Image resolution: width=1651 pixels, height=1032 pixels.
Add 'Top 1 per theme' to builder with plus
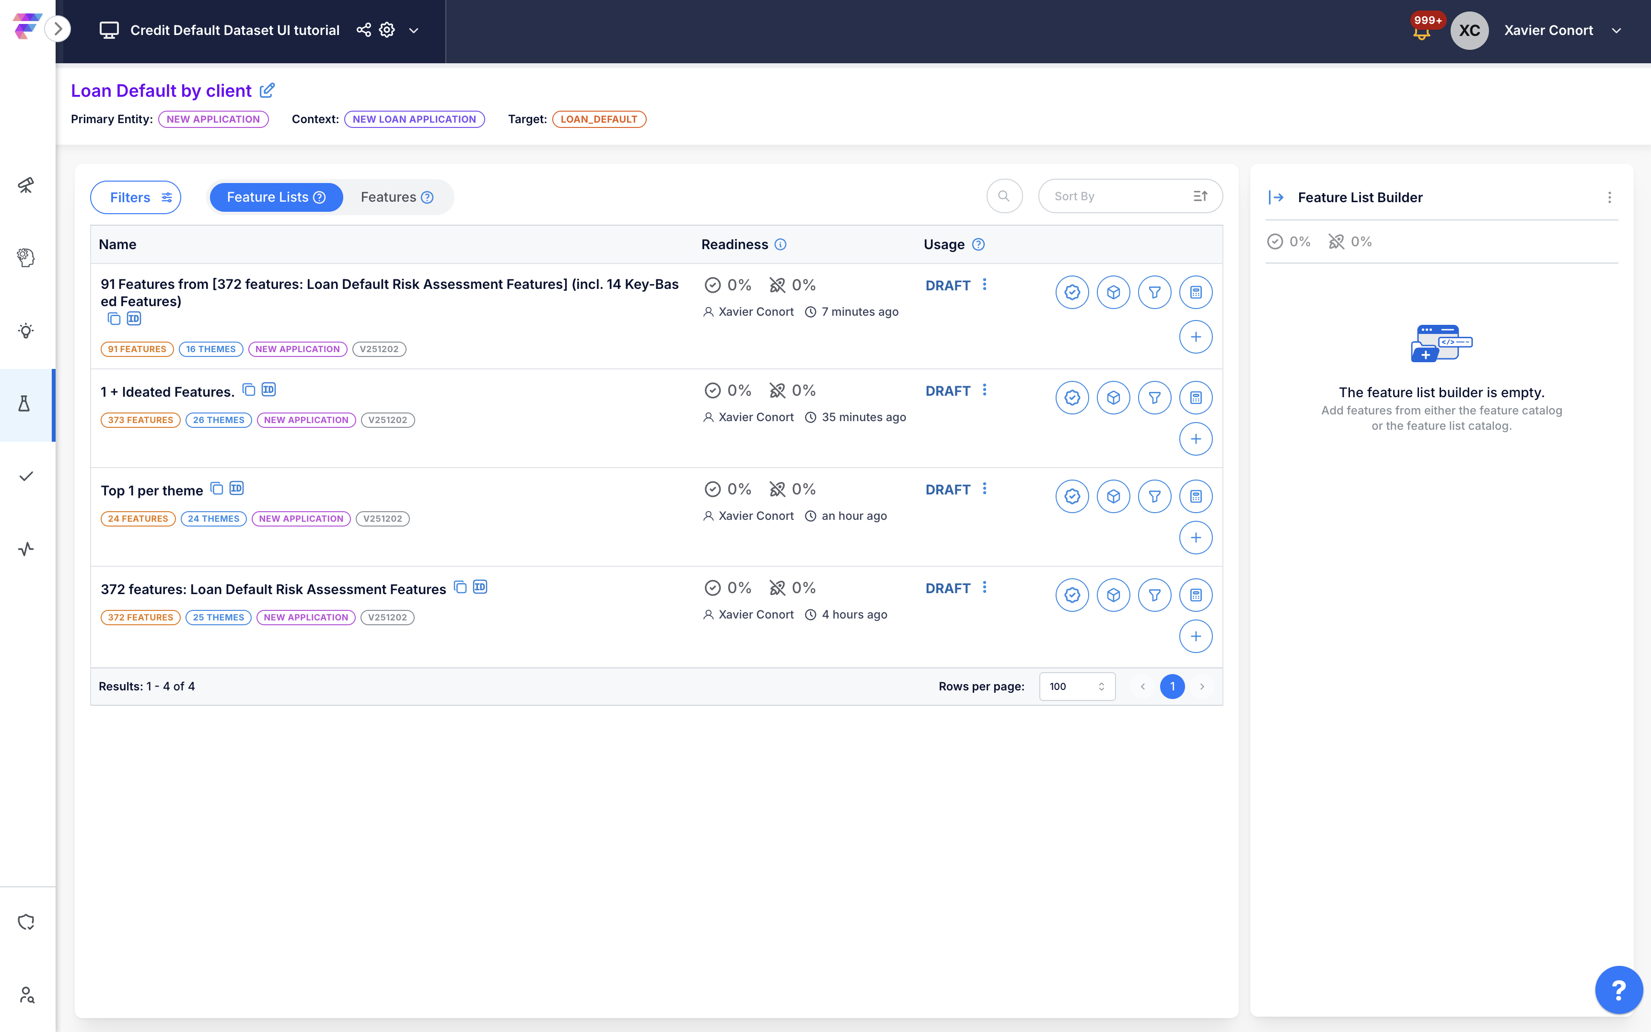pos(1195,538)
